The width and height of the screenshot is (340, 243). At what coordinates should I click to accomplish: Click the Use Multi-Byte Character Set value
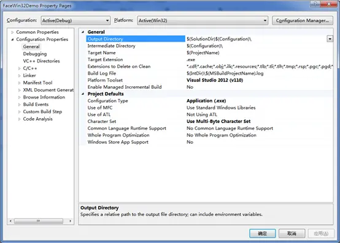click(218, 121)
